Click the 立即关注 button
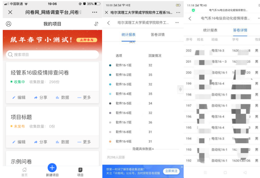Viewport: 260px width, 178px height. [x=171, y=171]
